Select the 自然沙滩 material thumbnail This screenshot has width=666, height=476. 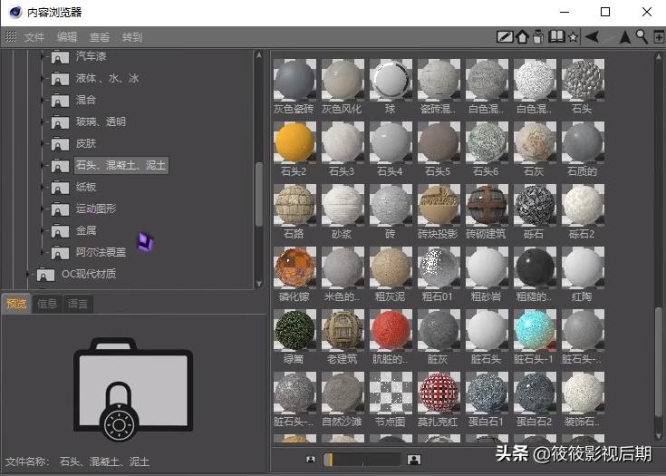(x=343, y=393)
